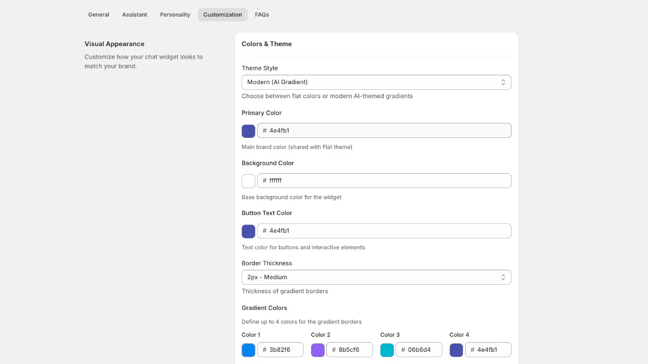Click 'Base background color for the widget' text
648x364 pixels.
click(x=292, y=197)
